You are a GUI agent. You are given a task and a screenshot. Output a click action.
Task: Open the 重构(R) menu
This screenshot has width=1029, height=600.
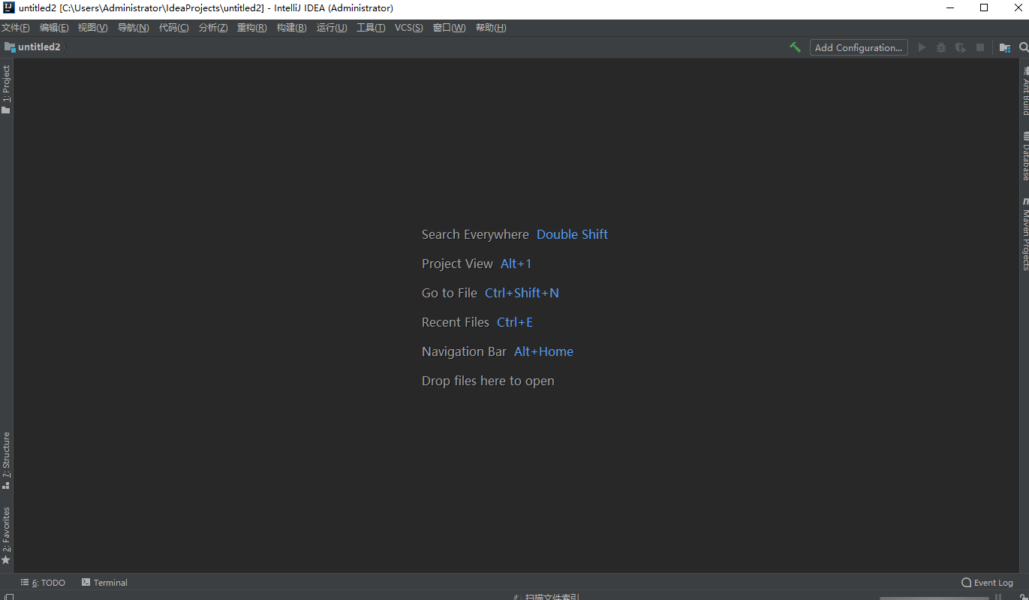(252, 28)
